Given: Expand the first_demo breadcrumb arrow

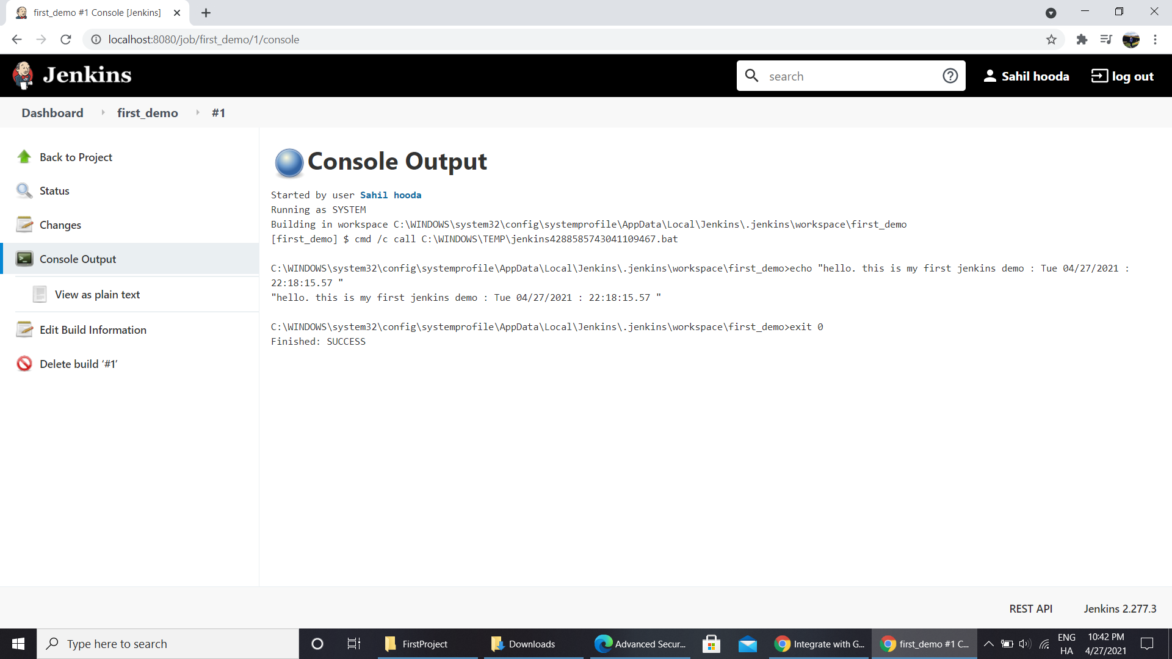Looking at the screenshot, I should tap(198, 113).
